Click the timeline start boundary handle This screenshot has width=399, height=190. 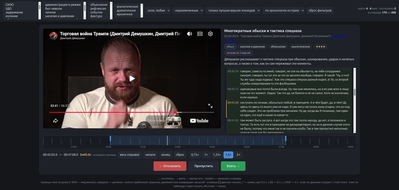110,139
